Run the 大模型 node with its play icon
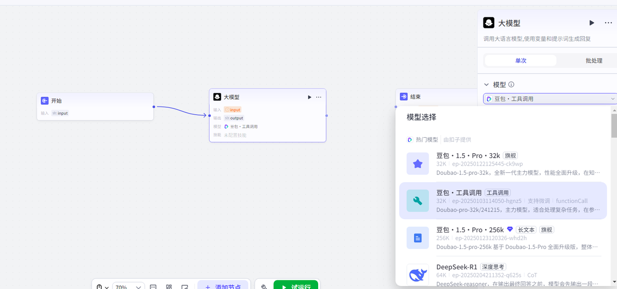The image size is (617, 289). pos(309,97)
